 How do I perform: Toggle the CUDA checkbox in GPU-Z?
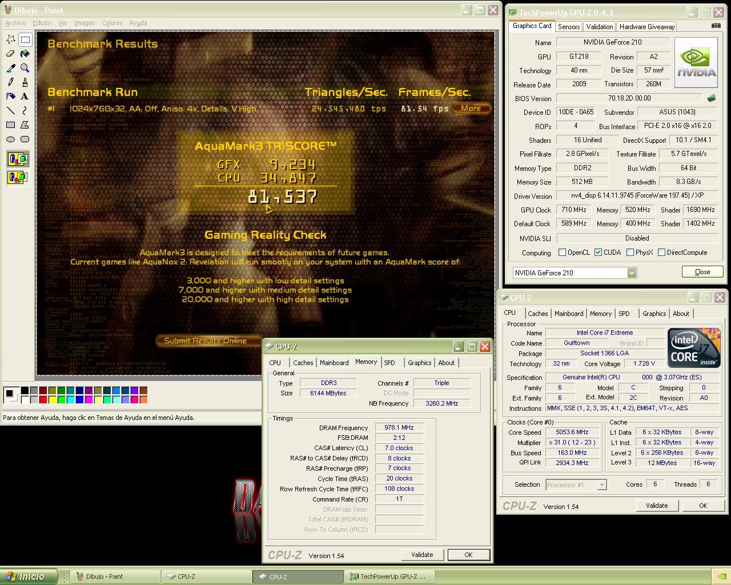598,252
